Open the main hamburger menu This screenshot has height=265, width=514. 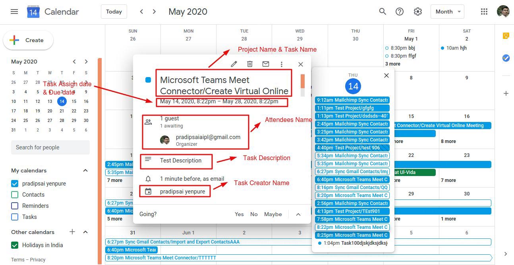click(14, 12)
